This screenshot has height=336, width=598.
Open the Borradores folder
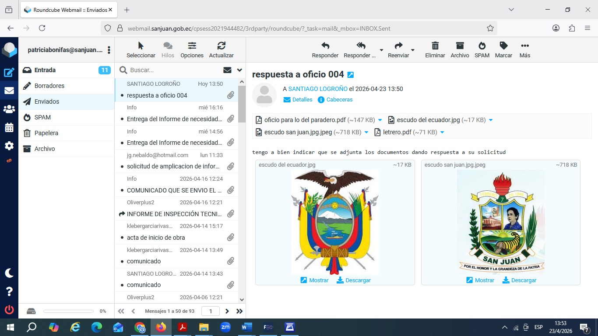pyautogui.click(x=49, y=86)
